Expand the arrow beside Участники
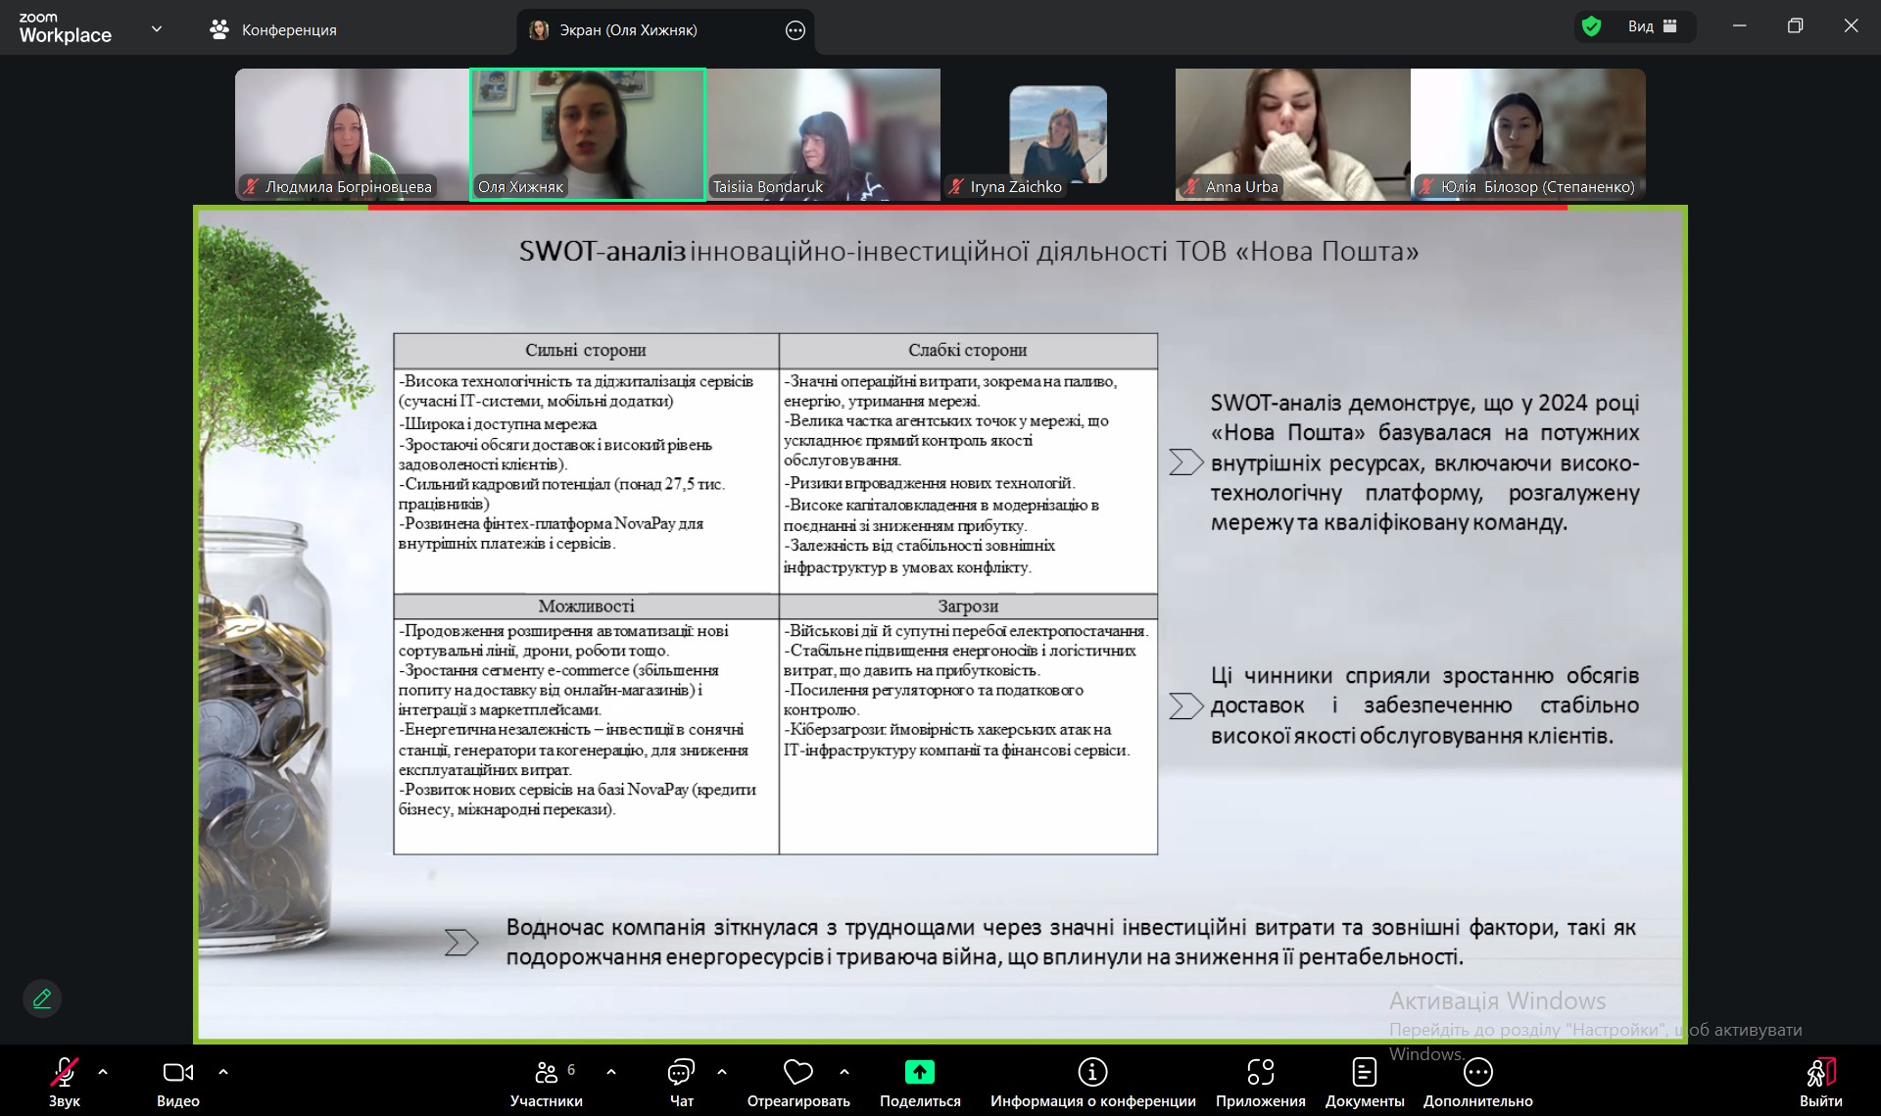Screen dimensions: 1881x1117 (x=611, y=1072)
